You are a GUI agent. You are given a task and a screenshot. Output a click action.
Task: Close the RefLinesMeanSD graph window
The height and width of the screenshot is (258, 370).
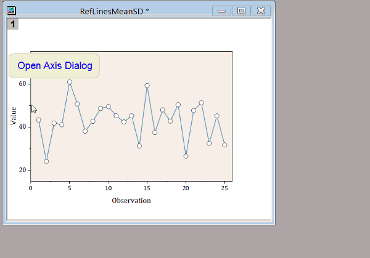(261, 10)
